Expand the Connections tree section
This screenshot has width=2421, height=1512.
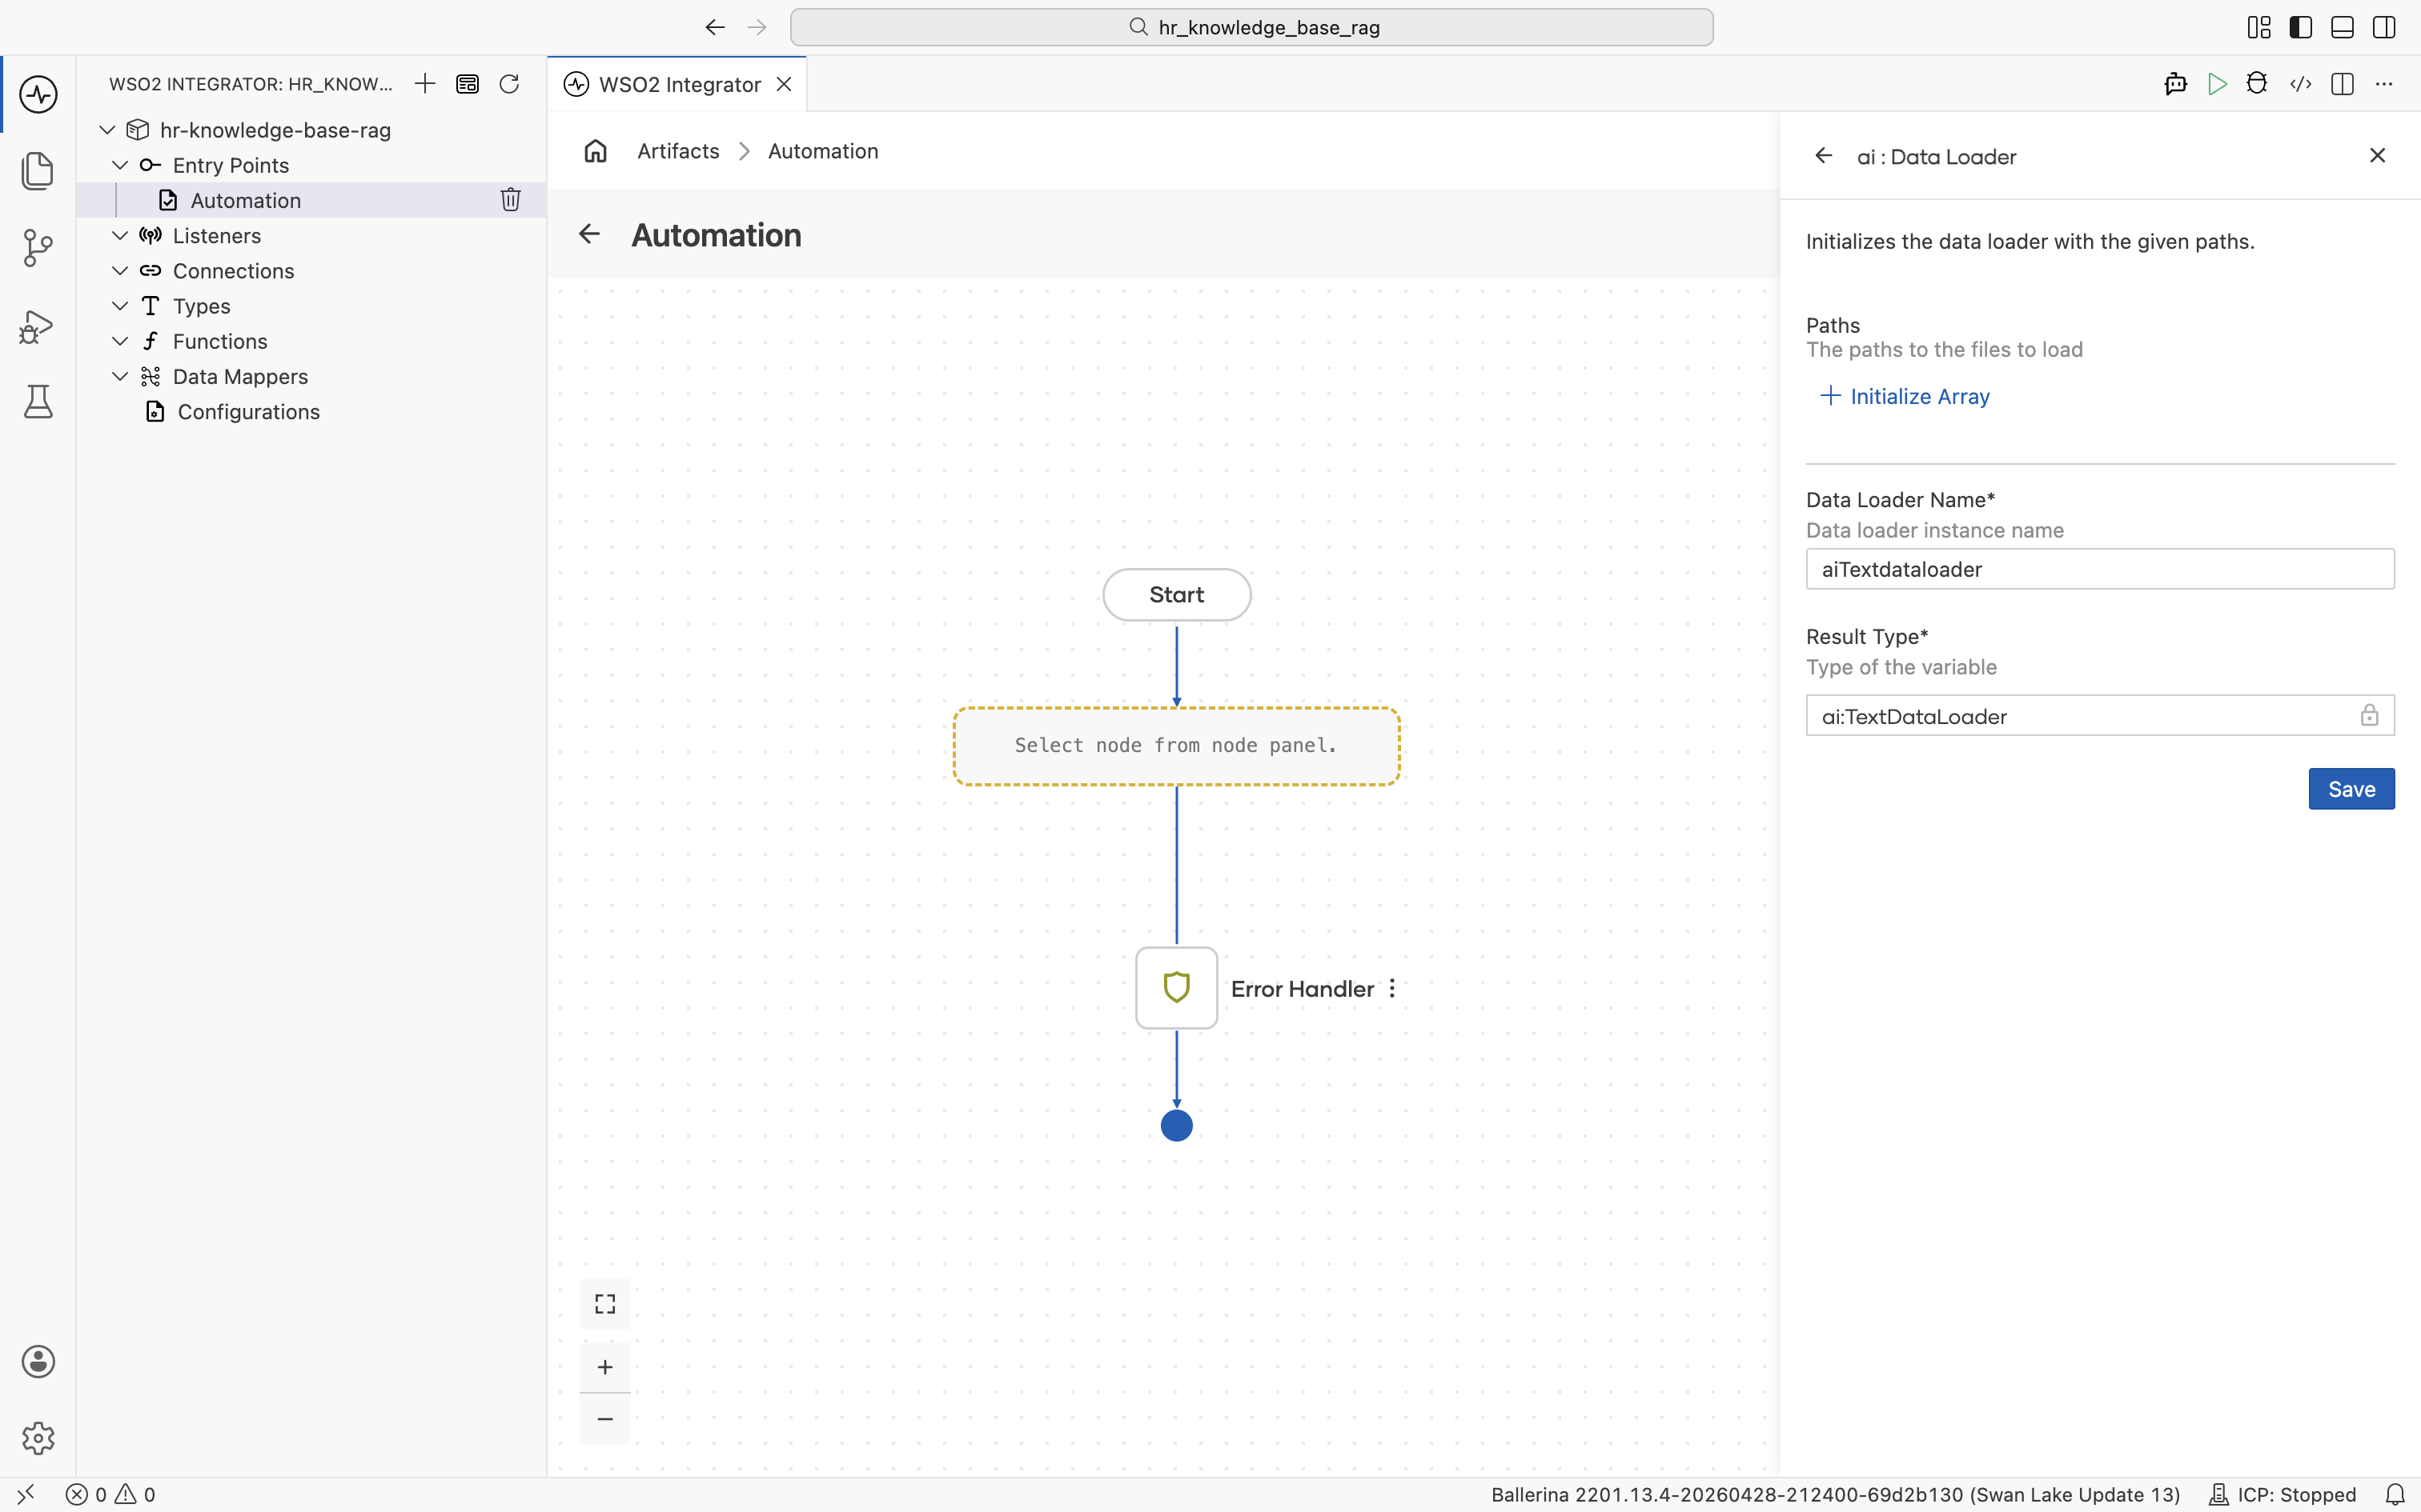[x=120, y=270]
